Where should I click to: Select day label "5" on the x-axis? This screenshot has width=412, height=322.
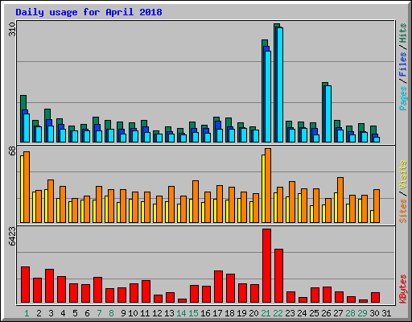click(x=75, y=313)
